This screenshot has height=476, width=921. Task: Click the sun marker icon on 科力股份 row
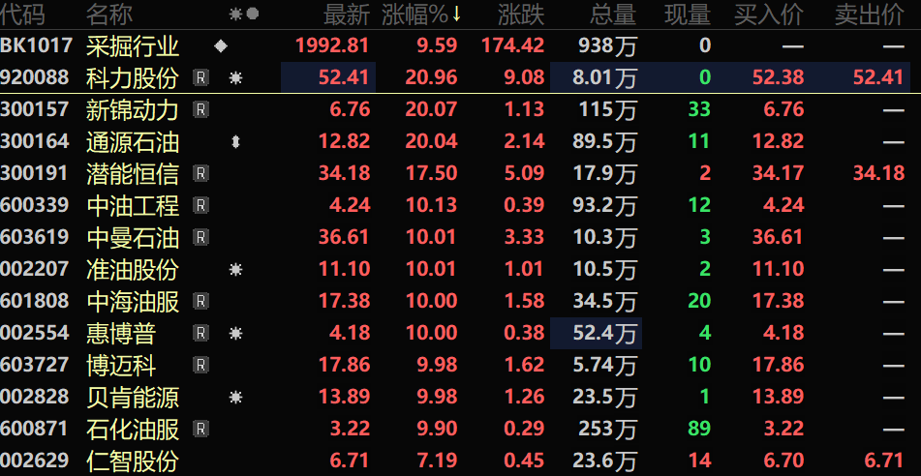pyautogui.click(x=235, y=78)
